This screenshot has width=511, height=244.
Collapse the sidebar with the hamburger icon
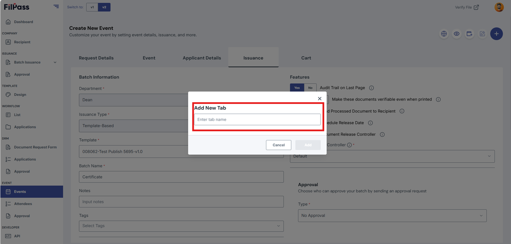pyautogui.click(x=56, y=6)
